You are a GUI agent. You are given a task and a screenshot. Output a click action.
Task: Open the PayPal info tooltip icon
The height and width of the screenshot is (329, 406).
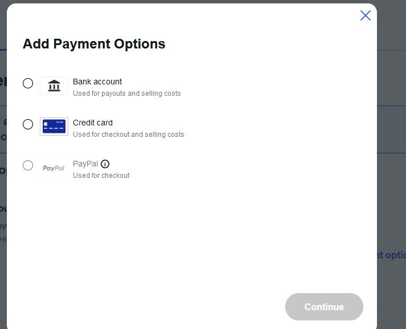pos(105,164)
